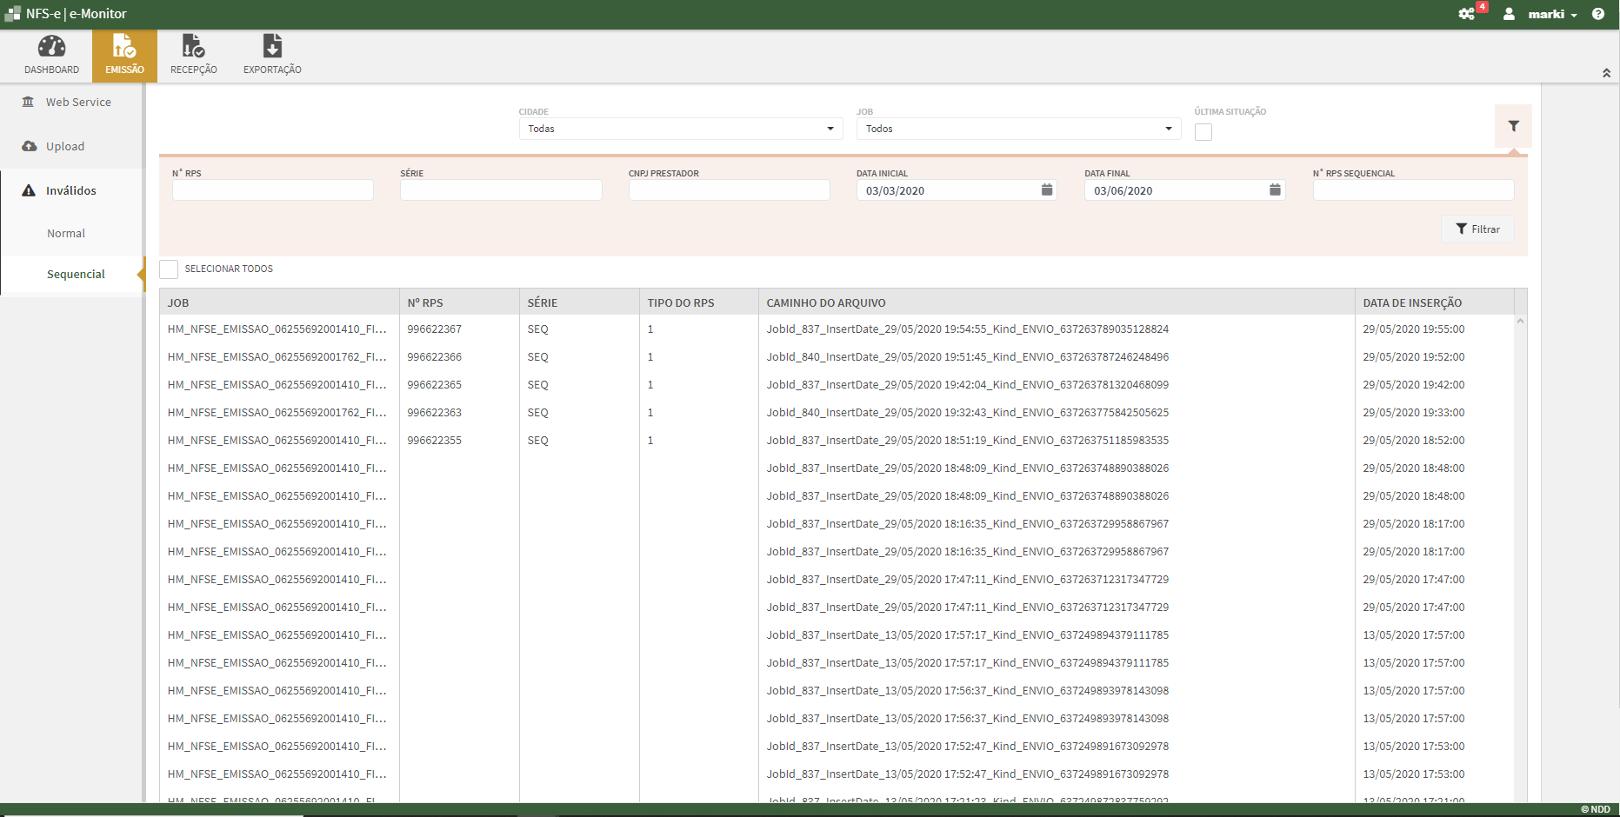Check the Selecionar Todos checkbox
1620x817 pixels.
pos(169,269)
